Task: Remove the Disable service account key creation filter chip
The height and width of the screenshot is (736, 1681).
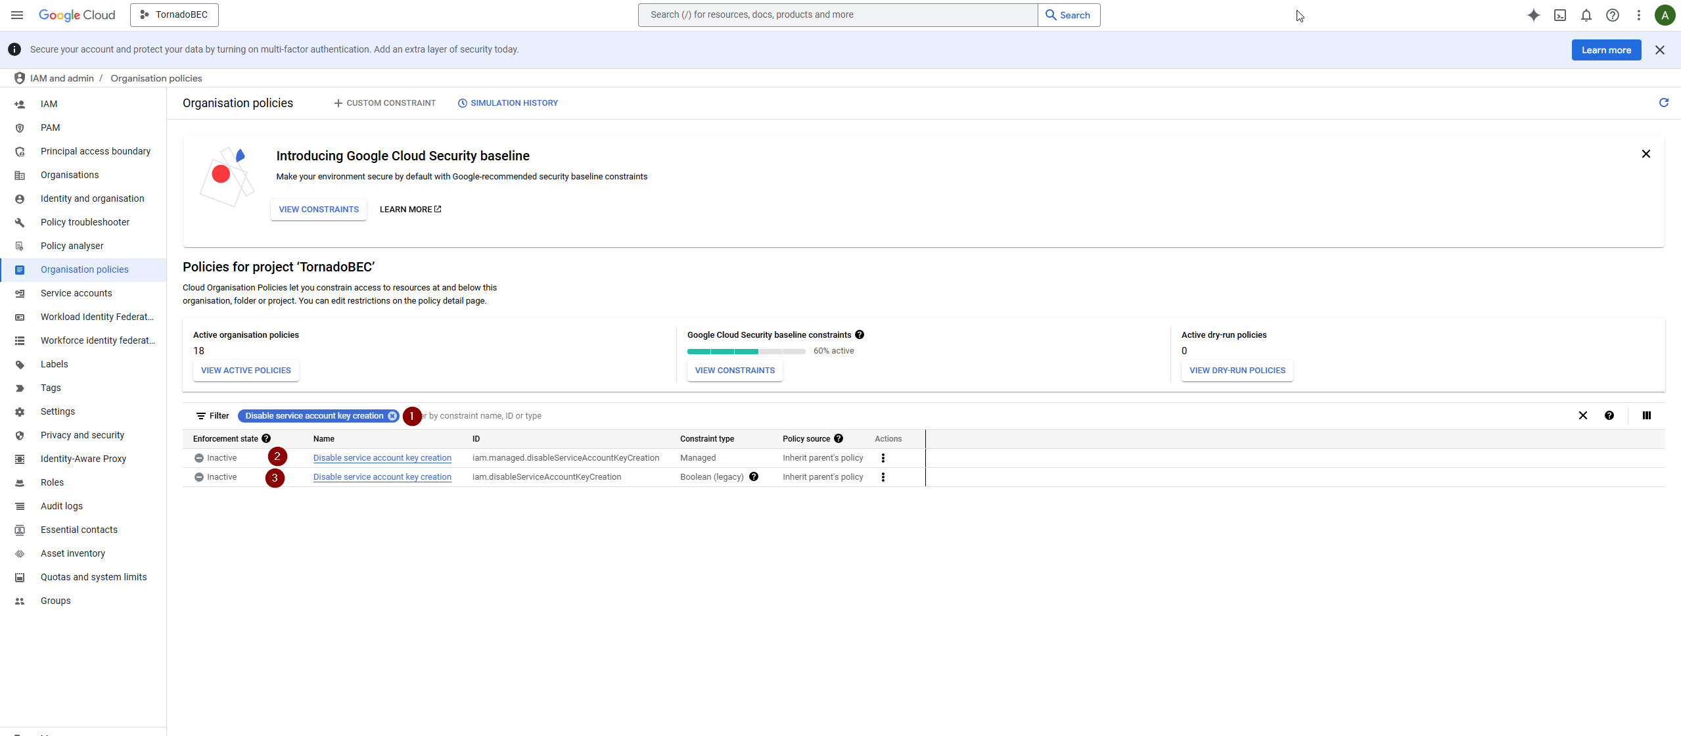Action: click(392, 416)
